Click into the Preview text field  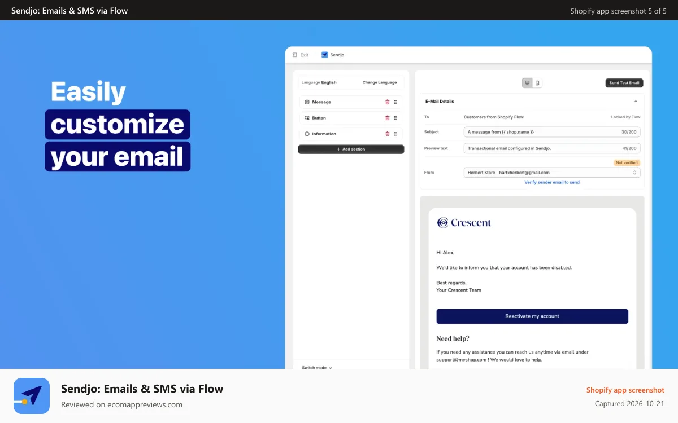point(552,148)
